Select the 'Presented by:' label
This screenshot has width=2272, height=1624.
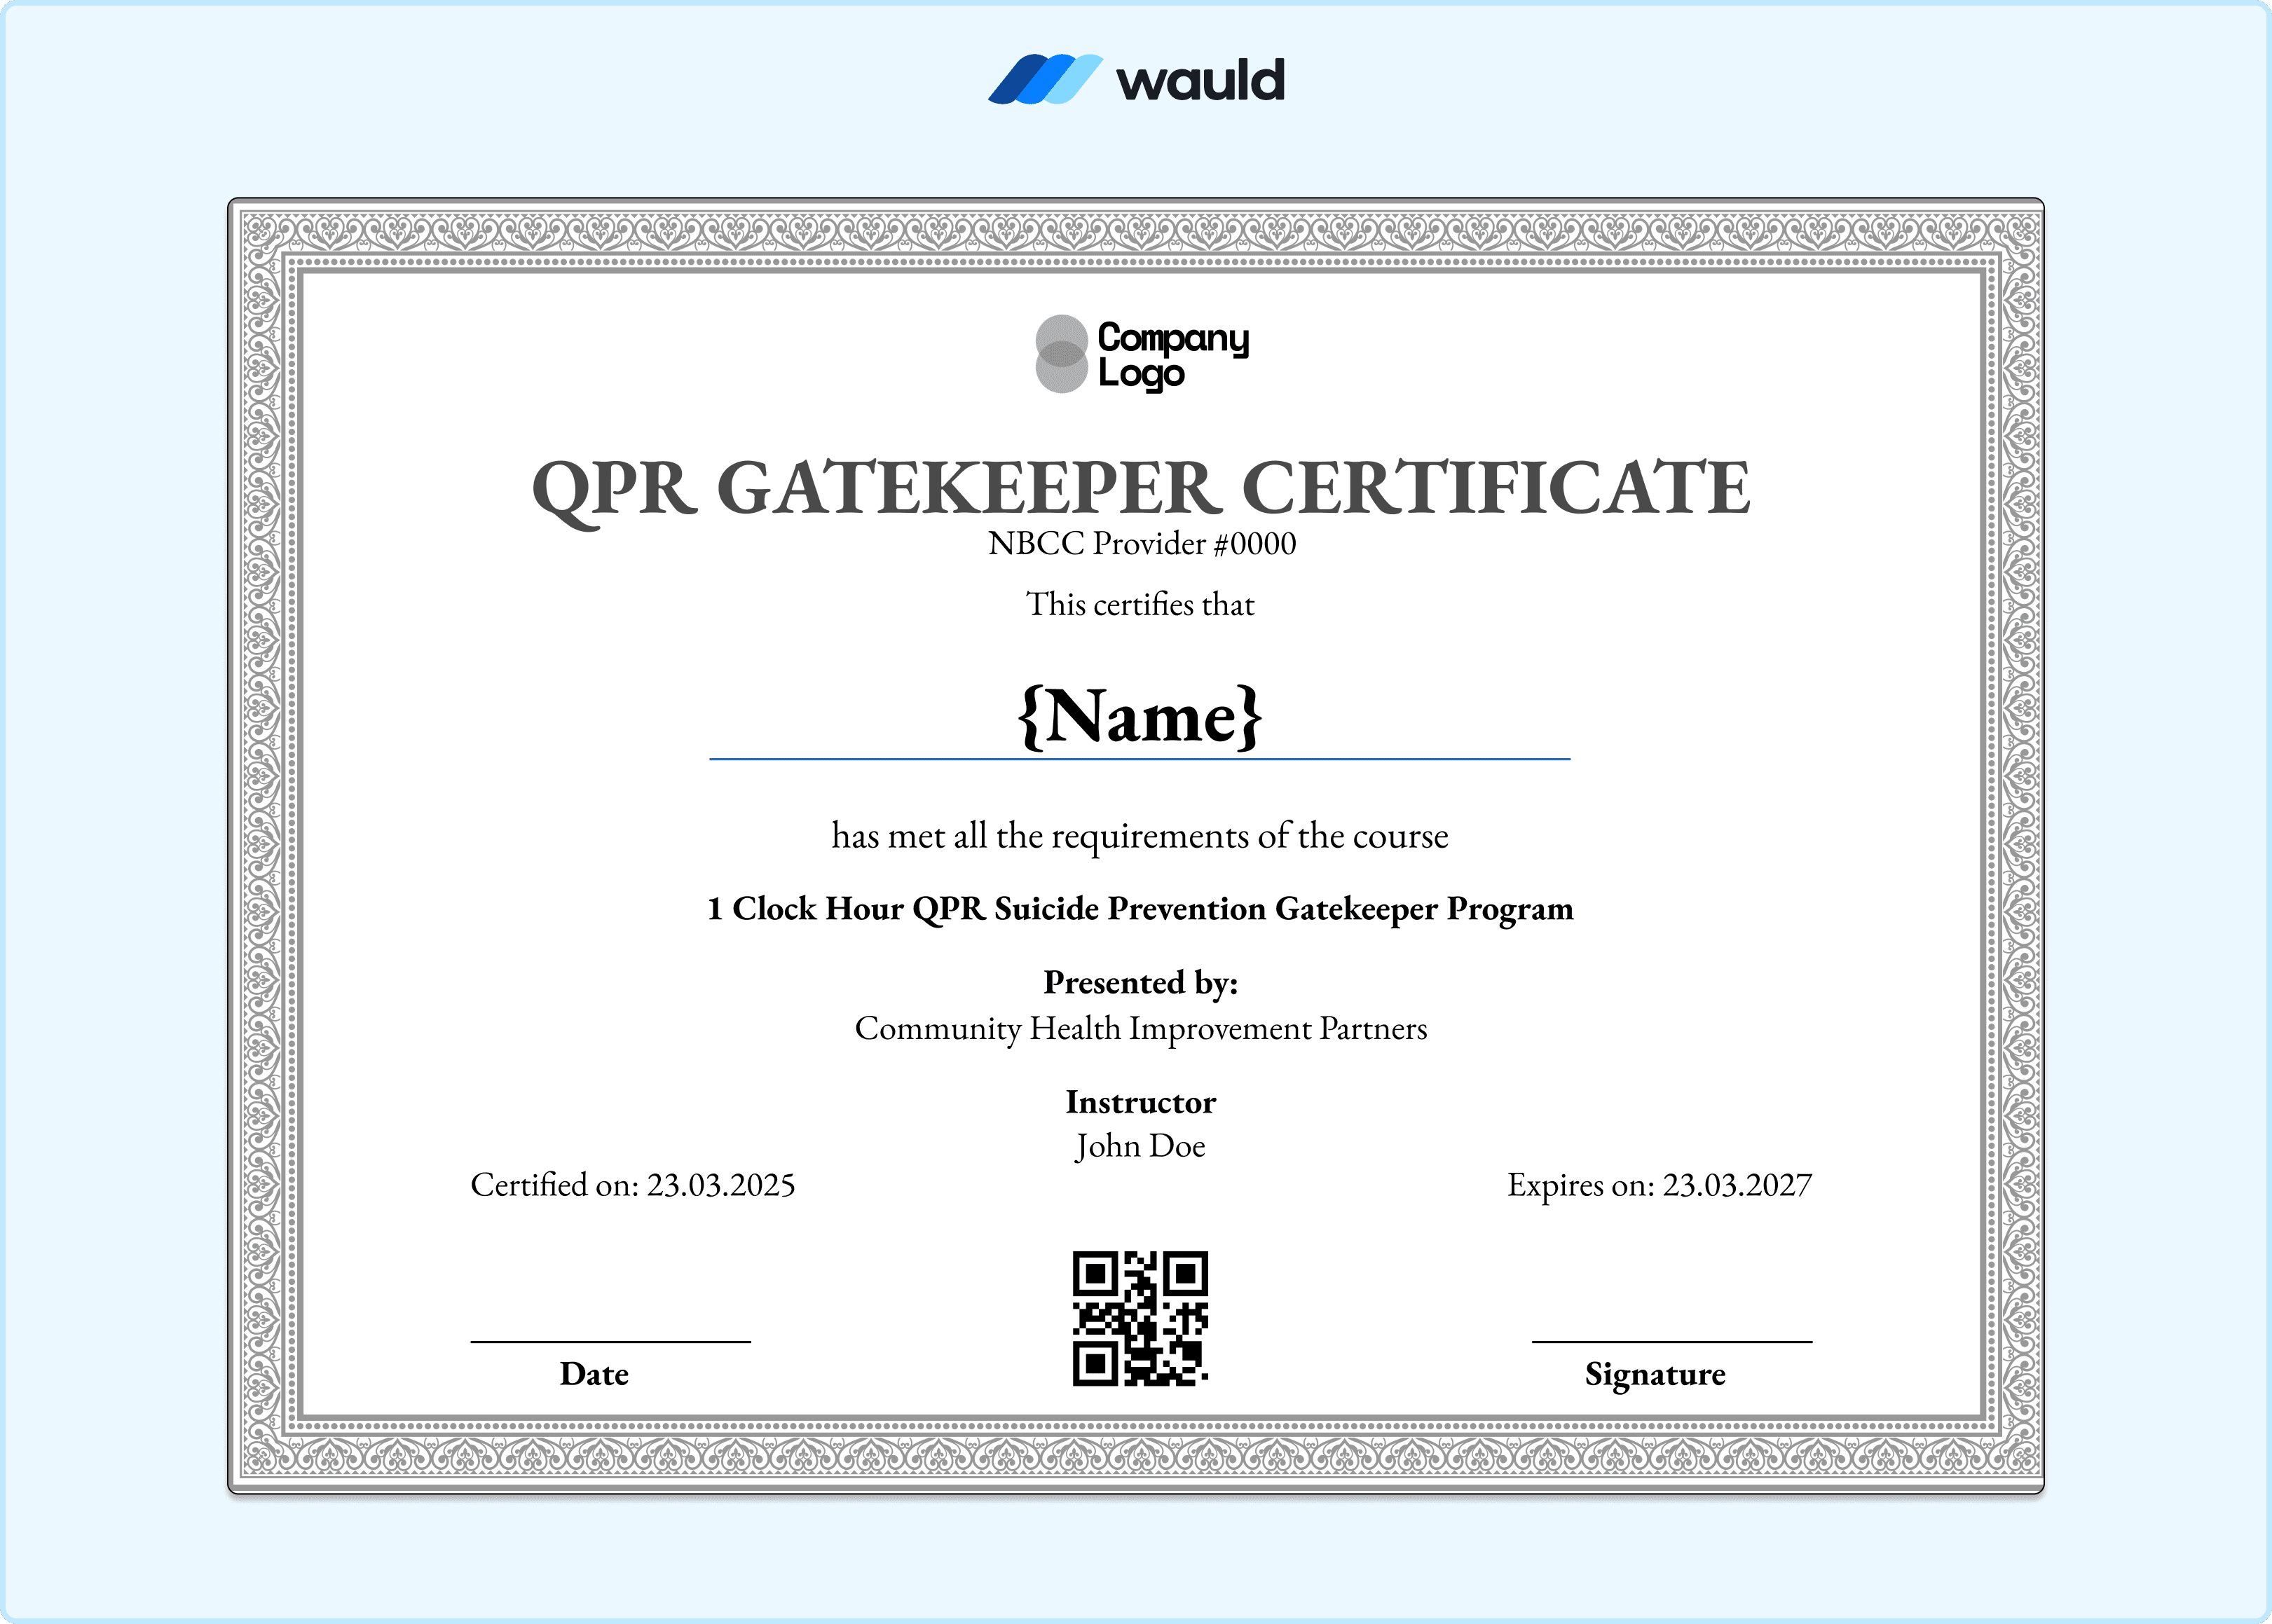click(x=1141, y=983)
